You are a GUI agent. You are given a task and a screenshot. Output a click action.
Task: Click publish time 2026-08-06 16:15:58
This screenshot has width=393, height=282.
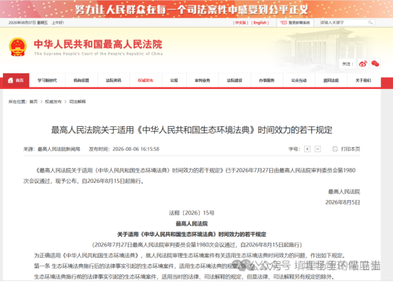click(x=136, y=149)
